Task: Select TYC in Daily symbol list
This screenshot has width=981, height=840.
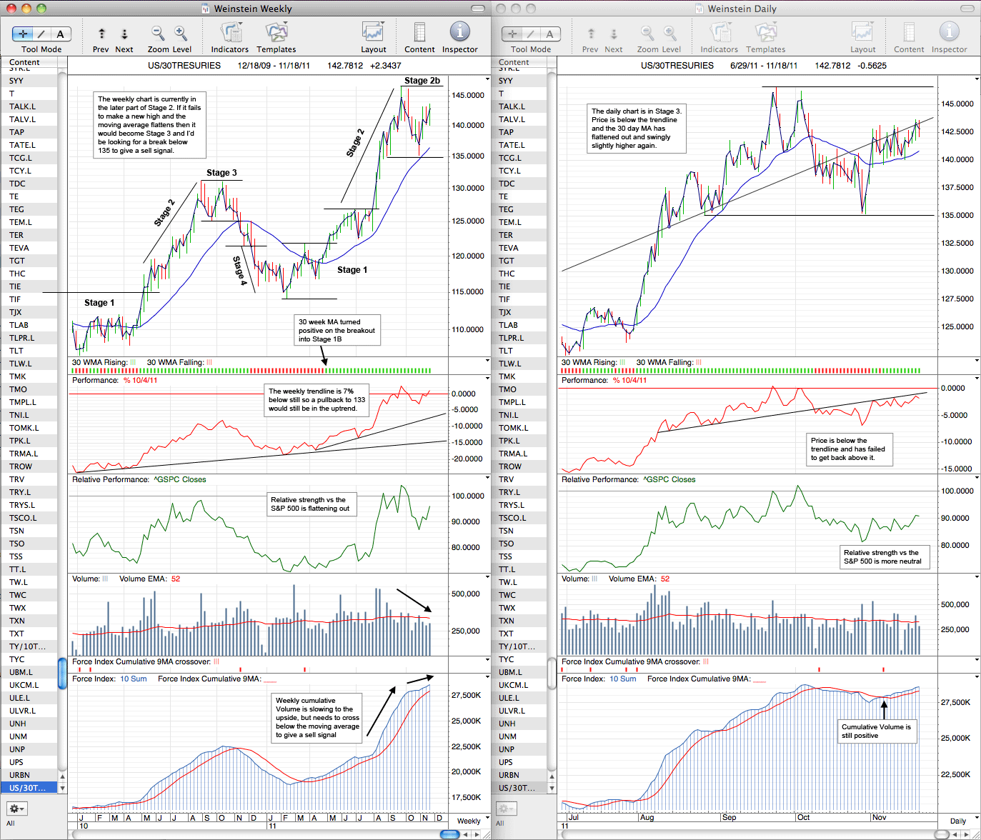Action: pos(518,659)
